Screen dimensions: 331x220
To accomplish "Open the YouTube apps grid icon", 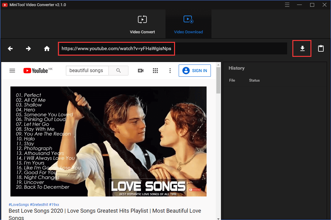I will pyautogui.click(x=155, y=70).
